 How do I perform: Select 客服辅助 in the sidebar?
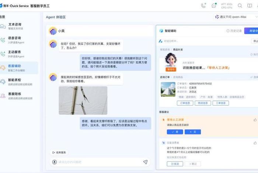pos(19,68)
